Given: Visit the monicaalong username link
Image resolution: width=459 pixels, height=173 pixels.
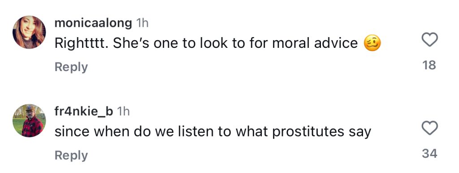Looking at the screenshot, I should (x=93, y=23).
